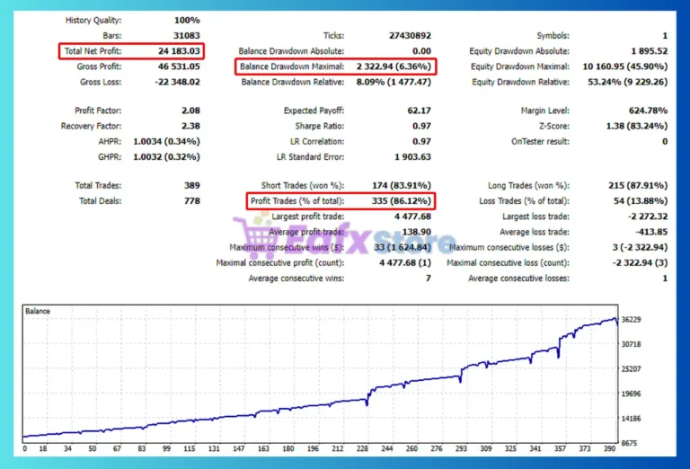Select the 25207 balance axis label
This screenshot has height=469, width=690.
[631, 368]
